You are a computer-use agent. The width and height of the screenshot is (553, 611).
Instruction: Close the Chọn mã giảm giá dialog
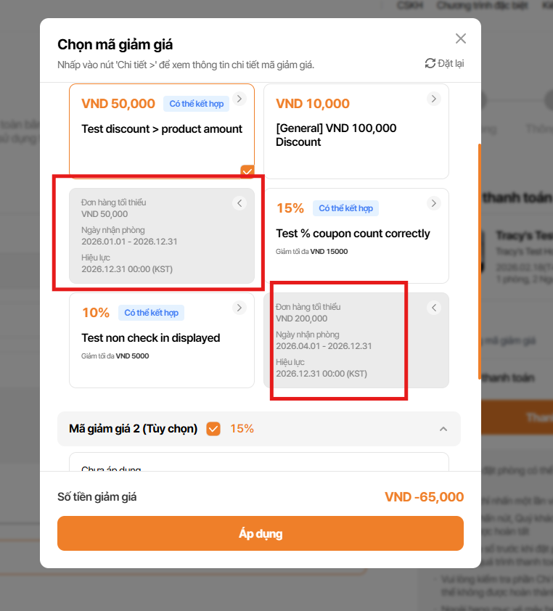pyautogui.click(x=460, y=38)
